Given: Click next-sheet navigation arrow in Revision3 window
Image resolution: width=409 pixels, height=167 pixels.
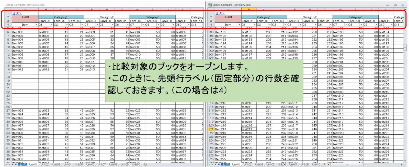Looking at the screenshot, I should [x=13, y=165].
